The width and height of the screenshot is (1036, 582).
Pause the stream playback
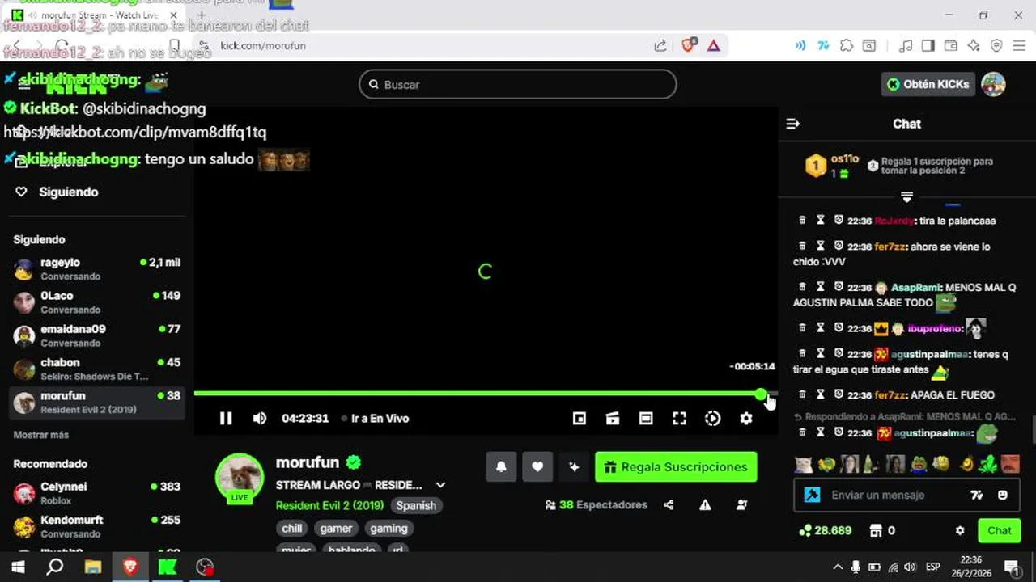point(226,418)
